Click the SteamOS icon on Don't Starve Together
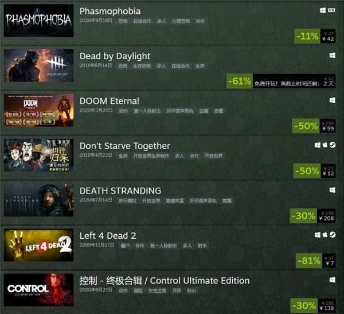This screenshot has width=344, height=314. 333,145
